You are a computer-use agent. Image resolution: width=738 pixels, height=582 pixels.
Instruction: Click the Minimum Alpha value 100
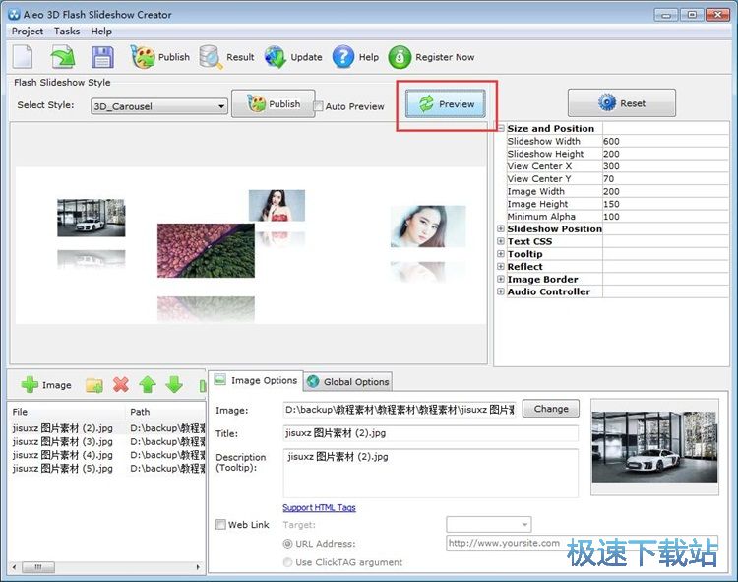(665, 216)
